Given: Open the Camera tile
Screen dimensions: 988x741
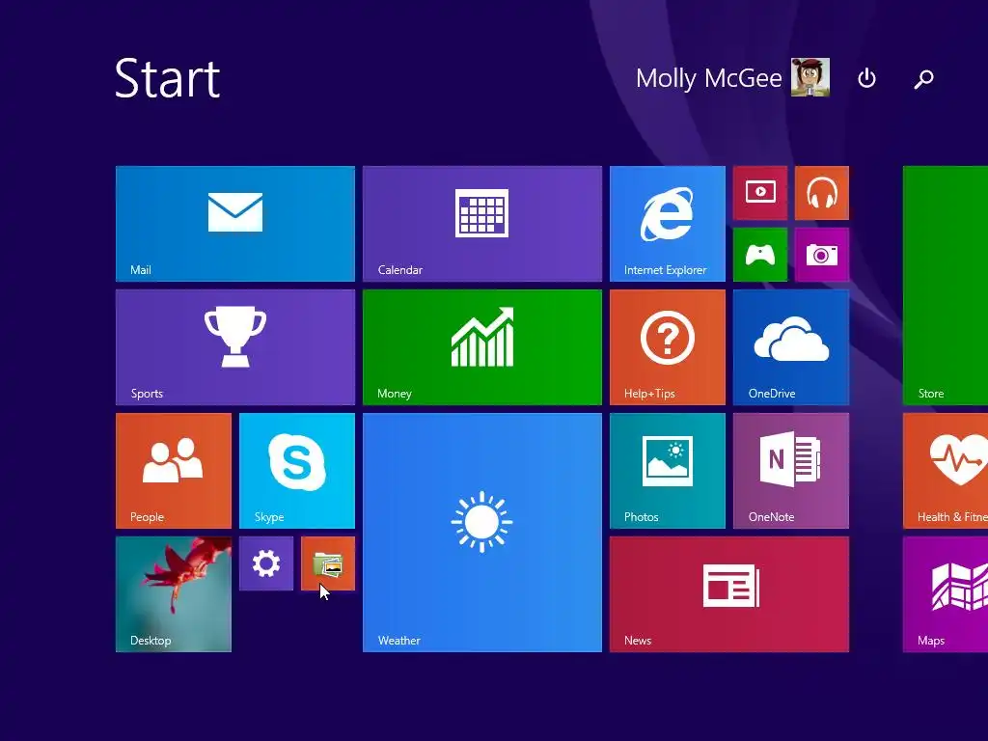Looking at the screenshot, I should click(x=822, y=255).
